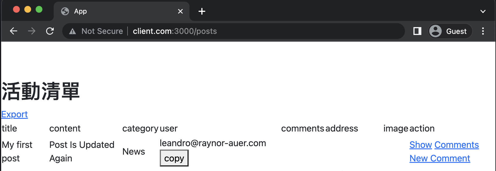Screen dimensions: 496x171
Task: Click the macOS green fullscreen button
Action: [x=39, y=10]
